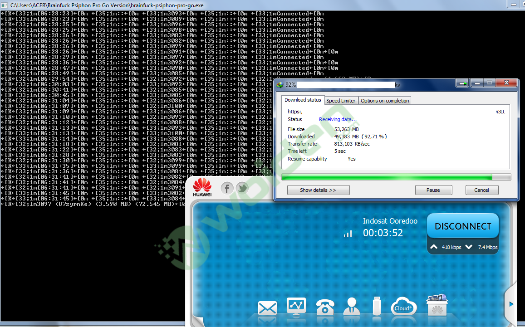Click the green download progress bar

[396, 177]
